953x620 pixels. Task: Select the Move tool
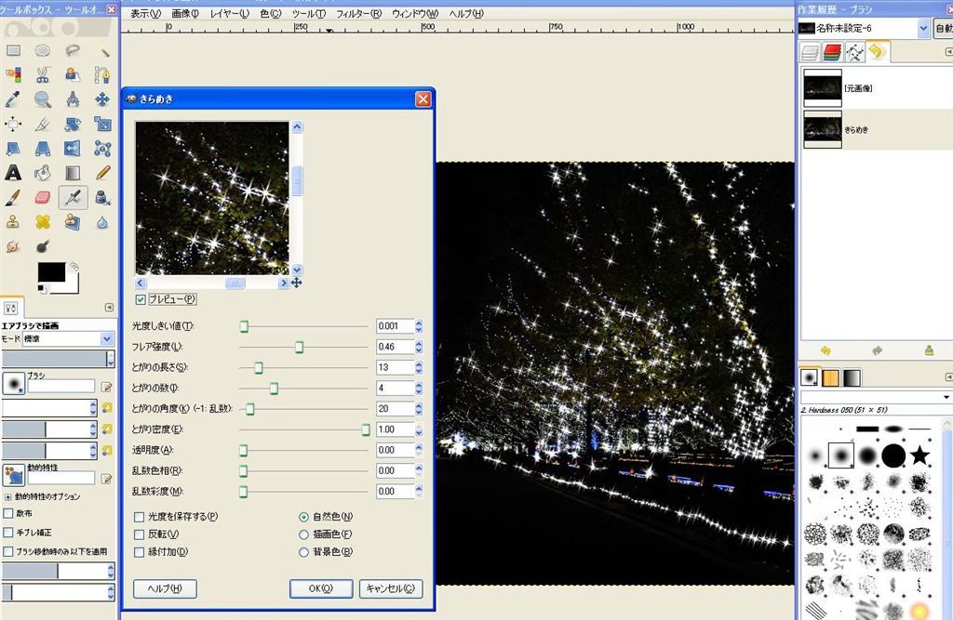tap(102, 99)
